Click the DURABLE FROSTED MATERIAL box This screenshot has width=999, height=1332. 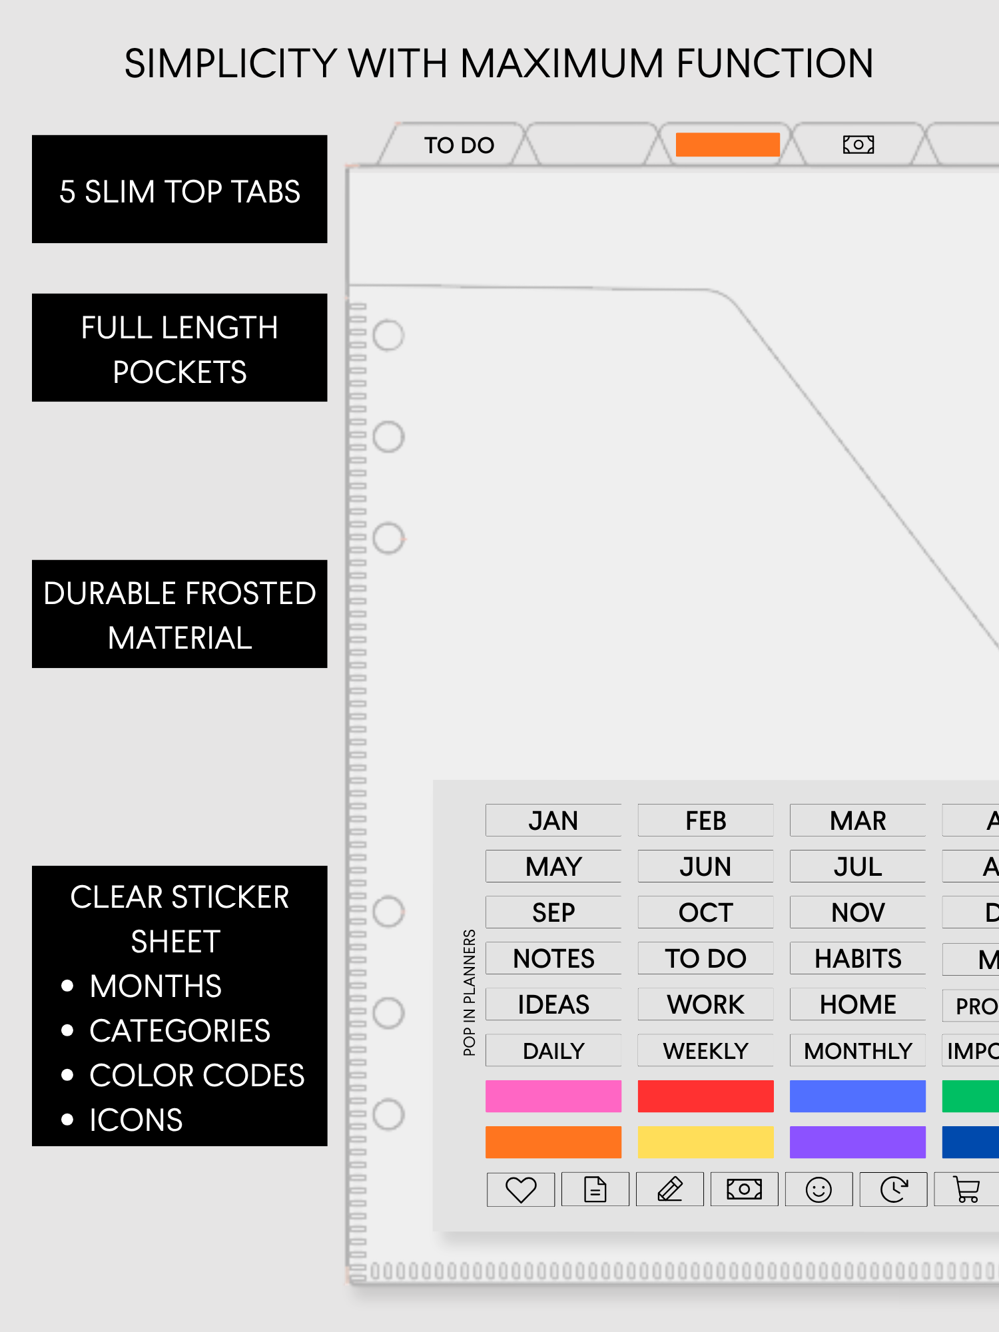[x=180, y=614]
